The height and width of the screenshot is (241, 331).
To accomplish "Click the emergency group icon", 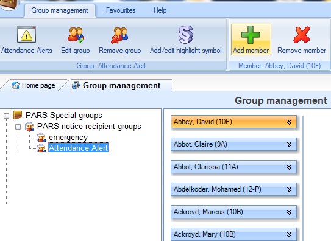I will tap(41, 137).
